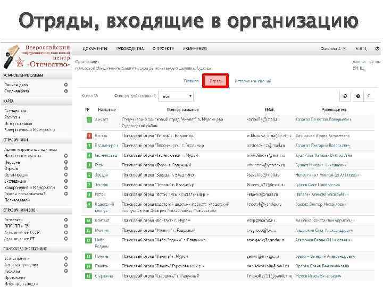Image resolution: width=383 pixels, height=287 pixels.
Task: Open Пользователи in the sidebar
Action: pos(17,200)
